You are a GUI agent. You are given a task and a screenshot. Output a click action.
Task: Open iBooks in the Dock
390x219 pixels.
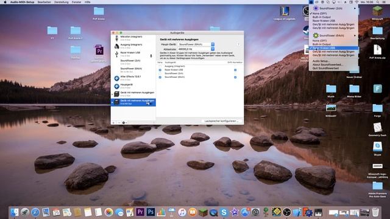(x=193, y=212)
